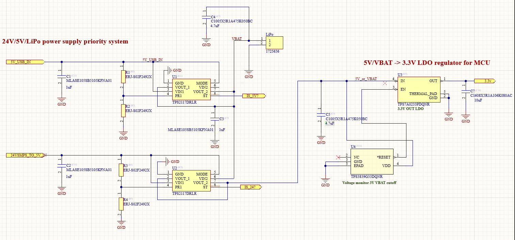Select capacitor C7 symbol
The width and height of the screenshot is (515, 240).
point(465,91)
